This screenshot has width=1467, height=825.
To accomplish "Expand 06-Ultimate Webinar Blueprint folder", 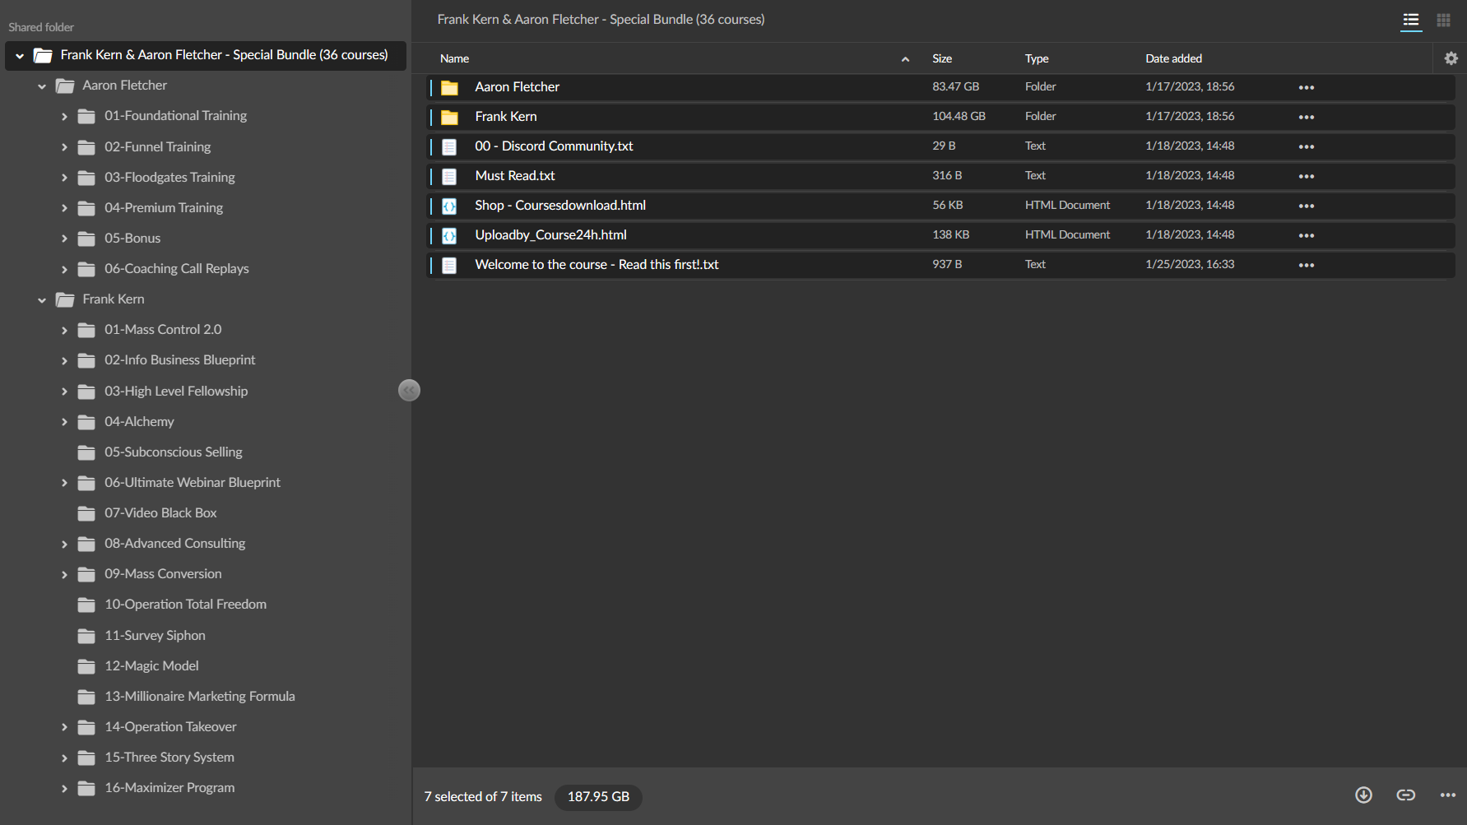I will (x=64, y=483).
